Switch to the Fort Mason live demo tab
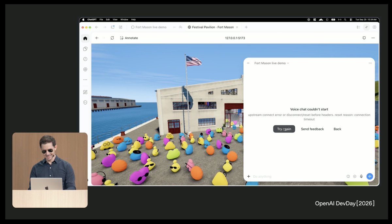392x224 pixels. coord(149,27)
